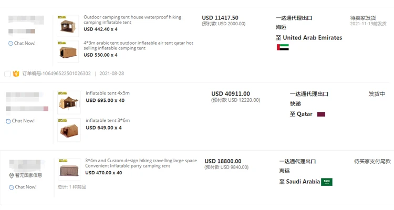Screen dimensions: 394x210
Task: Tick the checkbox for order 106496522501026302
Action: point(7,73)
